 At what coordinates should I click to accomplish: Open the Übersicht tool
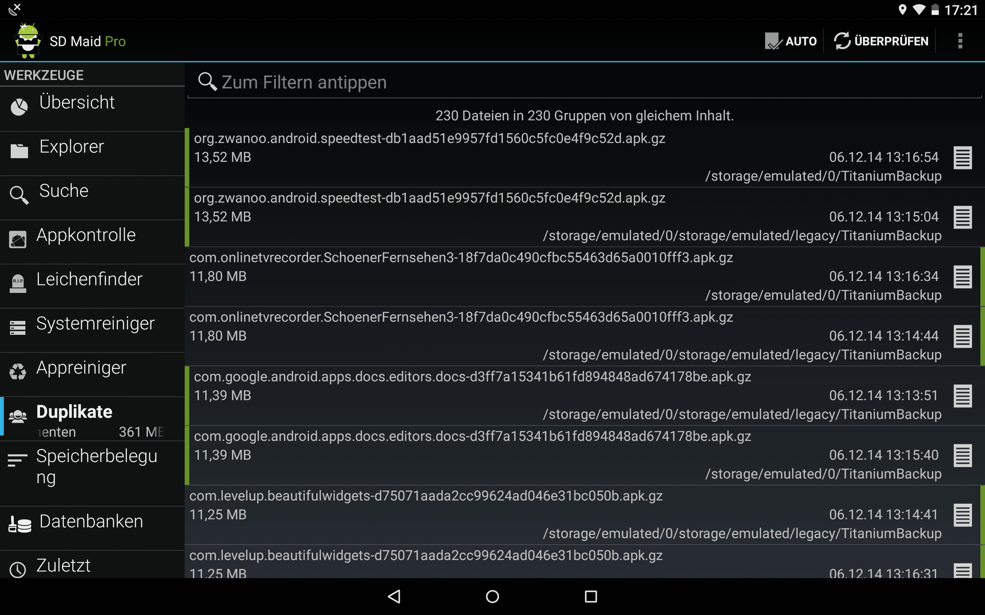pyautogui.click(x=92, y=109)
